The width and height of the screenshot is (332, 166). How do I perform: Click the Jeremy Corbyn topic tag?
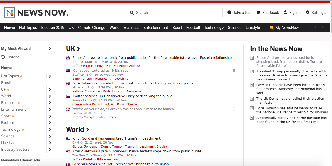pyautogui.click(x=83, y=117)
